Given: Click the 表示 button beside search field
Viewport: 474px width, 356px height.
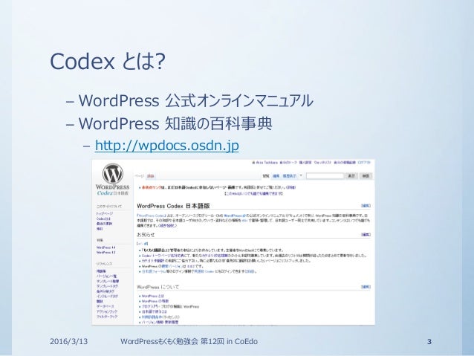Looking at the screenshot, I should pyautogui.click(x=351, y=175).
